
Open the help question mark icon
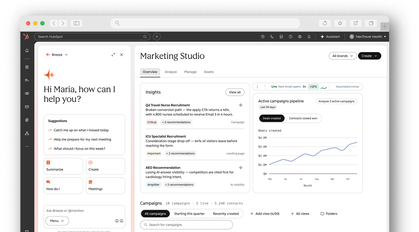point(291,37)
